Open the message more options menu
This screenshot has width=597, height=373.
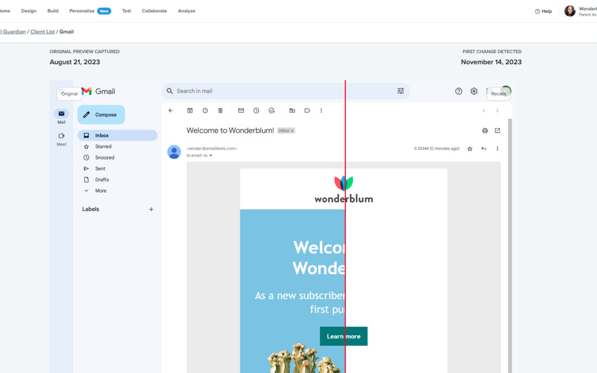pos(498,149)
